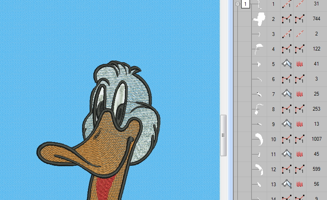Click the red satin stitch icon in row 13
This screenshot has height=200, width=327.
click(x=300, y=185)
